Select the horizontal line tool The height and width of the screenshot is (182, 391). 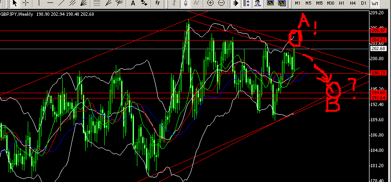pos(50,3)
